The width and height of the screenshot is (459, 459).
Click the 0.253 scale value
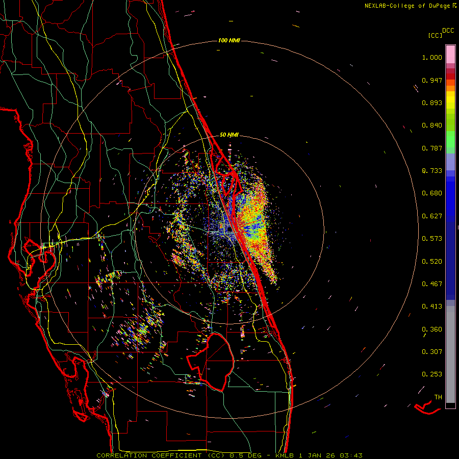432,374
